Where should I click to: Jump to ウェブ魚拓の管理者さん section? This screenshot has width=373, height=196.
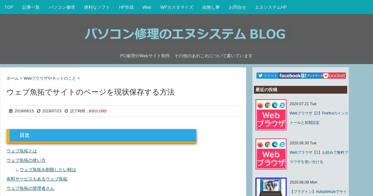point(30,188)
